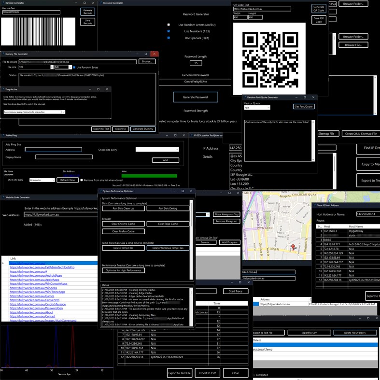
Task: Click the Barcode Text input field
Action: click(x=31, y=12)
